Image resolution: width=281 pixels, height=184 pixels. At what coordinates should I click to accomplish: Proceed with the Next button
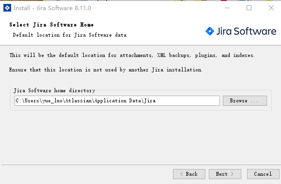tap(225, 174)
